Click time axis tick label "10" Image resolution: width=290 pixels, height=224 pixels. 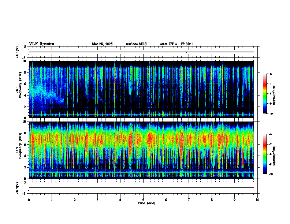(x=257, y=200)
